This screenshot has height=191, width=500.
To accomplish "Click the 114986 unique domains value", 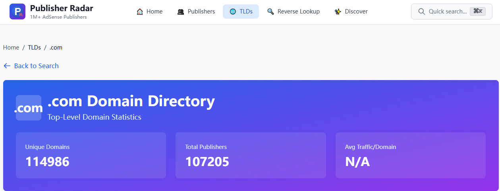I will (47, 162).
